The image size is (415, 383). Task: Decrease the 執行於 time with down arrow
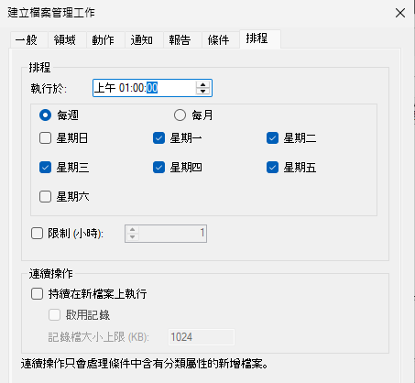click(x=202, y=92)
